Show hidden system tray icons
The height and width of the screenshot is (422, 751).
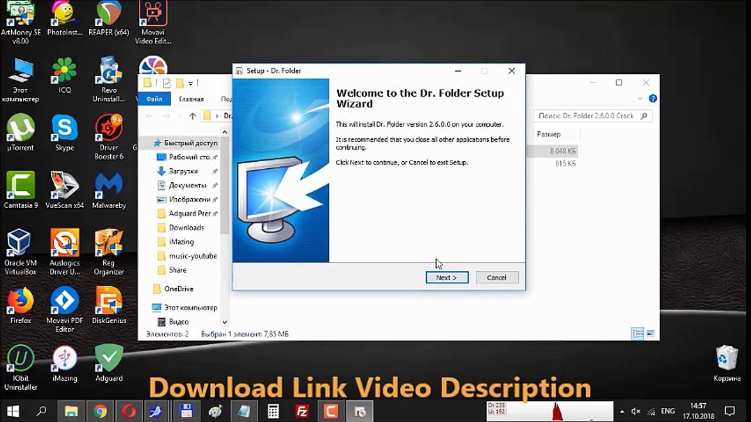tap(621, 411)
